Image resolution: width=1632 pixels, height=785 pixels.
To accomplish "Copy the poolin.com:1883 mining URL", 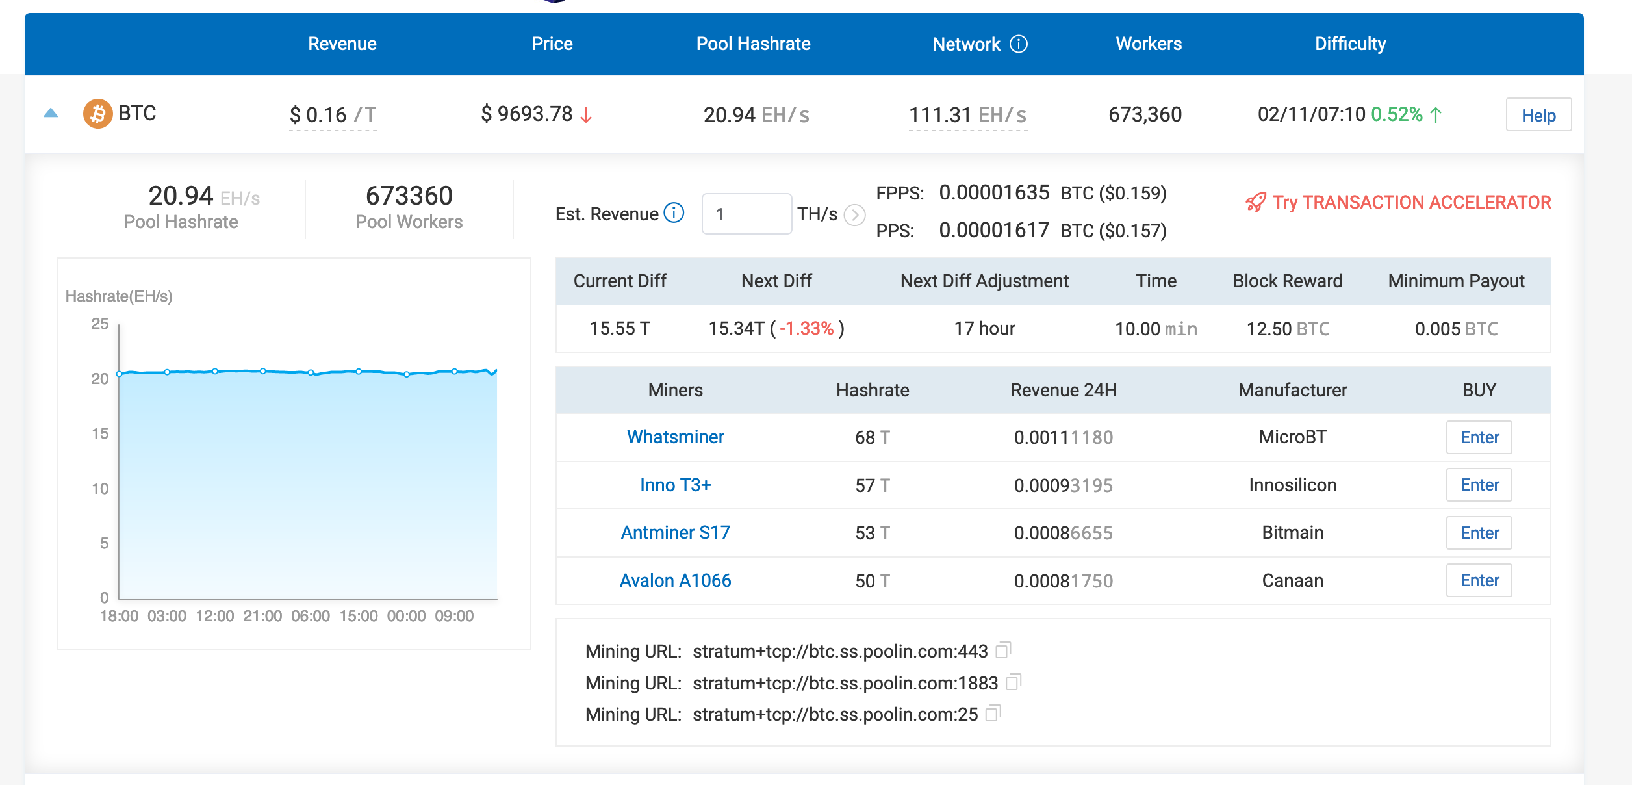I will pyautogui.click(x=1014, y=682).
